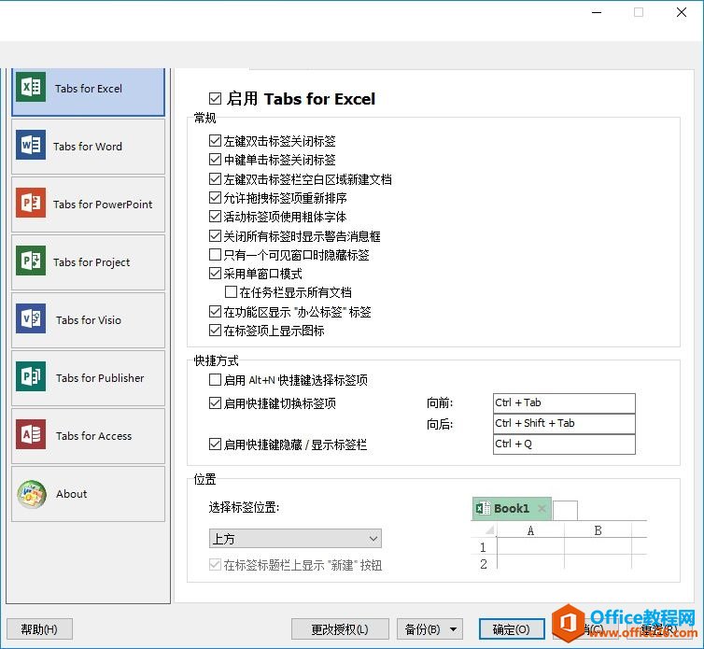The height and width of the screenshot is (649, 704).
Task: Click the empty new tab box beside Book1
Action: coord(565,511)
